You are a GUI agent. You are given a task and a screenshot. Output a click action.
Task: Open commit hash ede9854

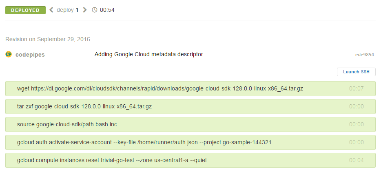364,55
